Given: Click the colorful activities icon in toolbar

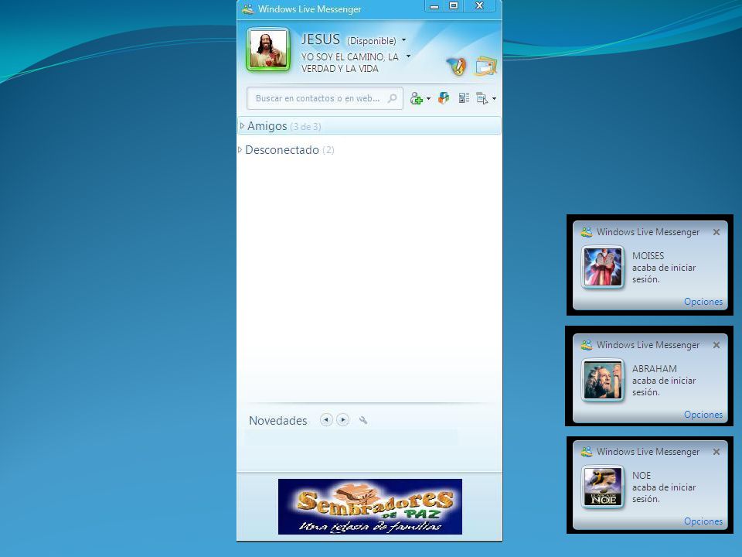Looking at the screenshot, I should pyautogui.click(x=444, y=98).
